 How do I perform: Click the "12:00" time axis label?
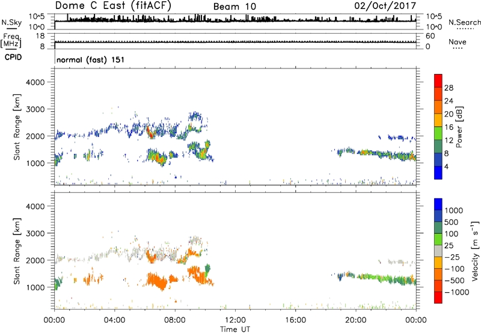click(x=235, y=320)
